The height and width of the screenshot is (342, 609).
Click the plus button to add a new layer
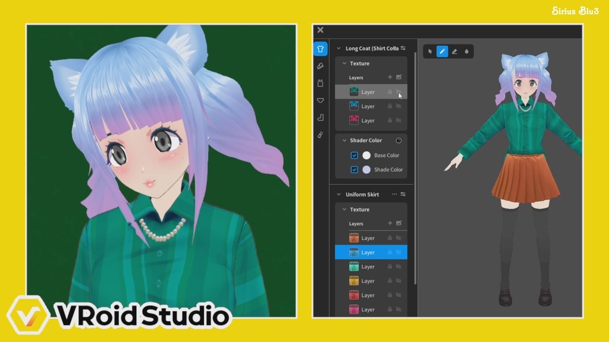(x=390, y=77)
